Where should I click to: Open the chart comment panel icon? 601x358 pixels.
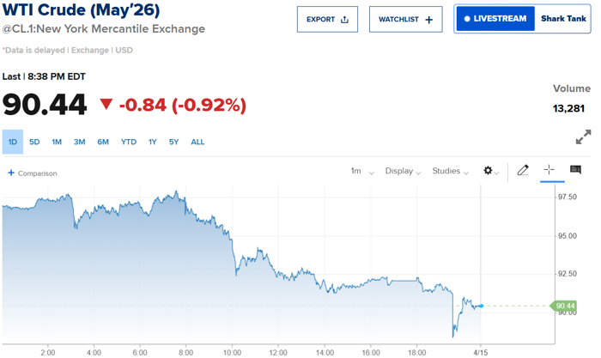tap(576, 171)
